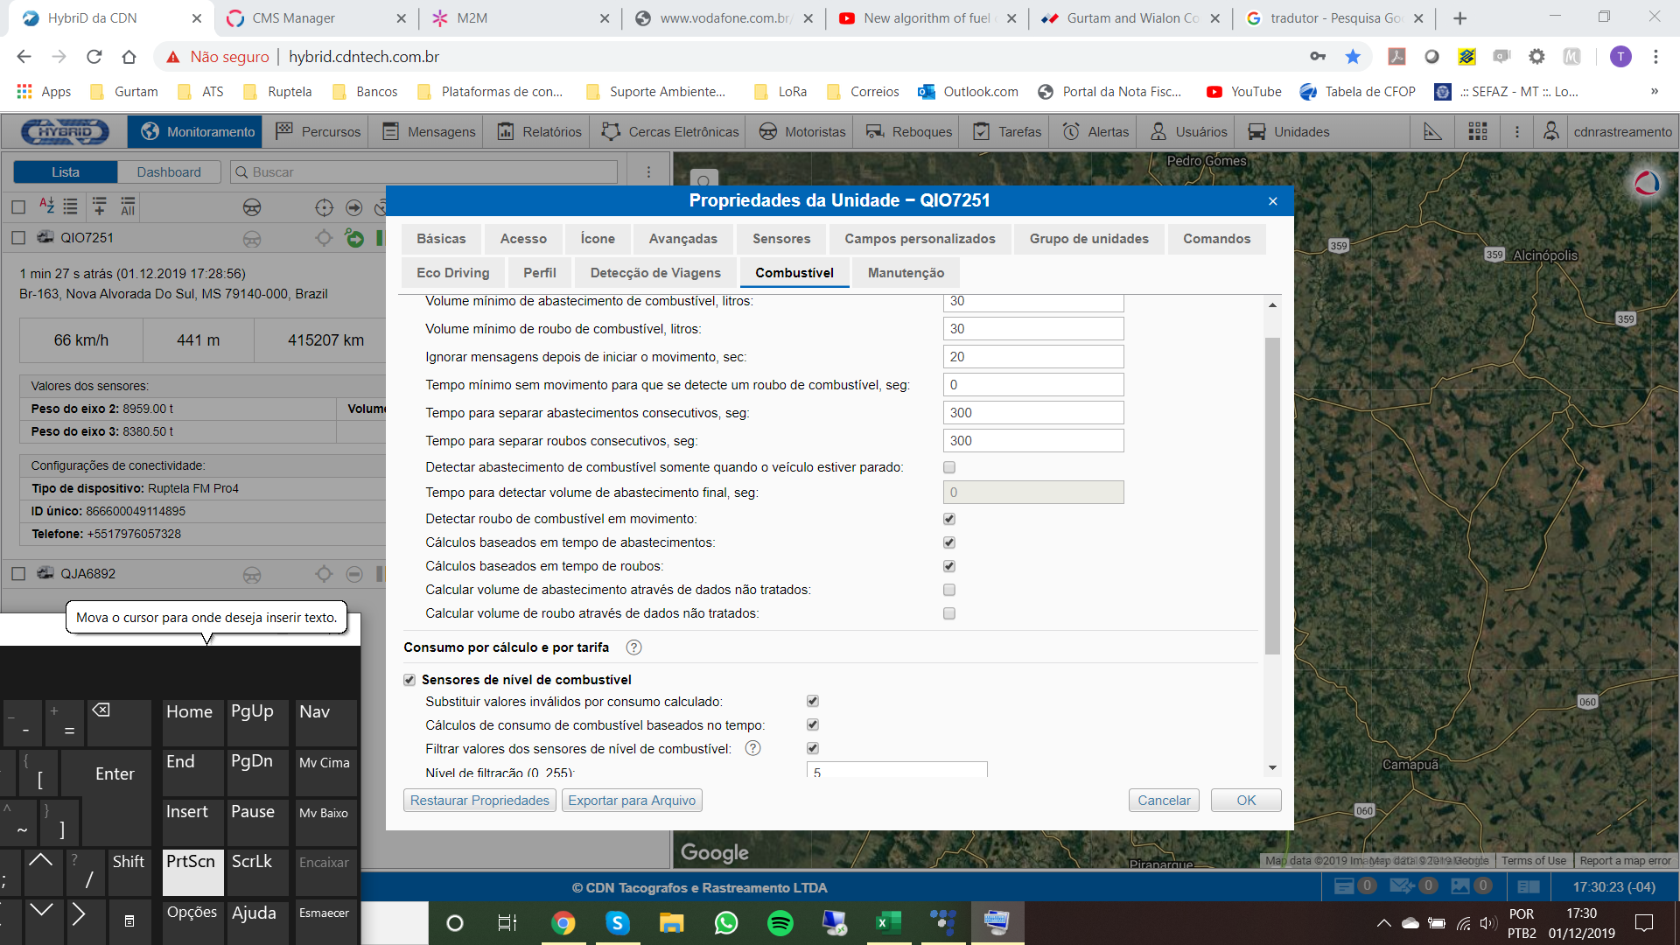1680x945 pixels.
Task: Click the steering wheel icon for QIO7251
Action: tap(252, 238)
